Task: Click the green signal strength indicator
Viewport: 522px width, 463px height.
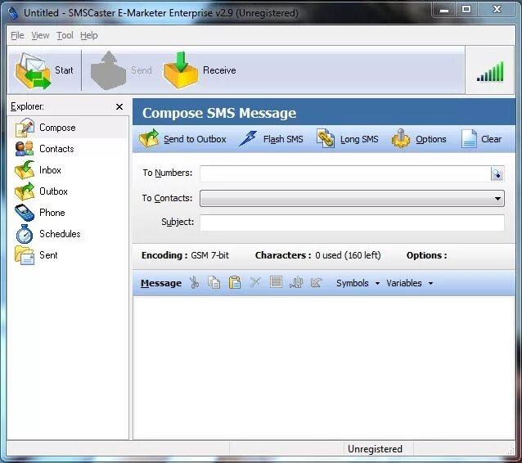Action: coord(490,71)
